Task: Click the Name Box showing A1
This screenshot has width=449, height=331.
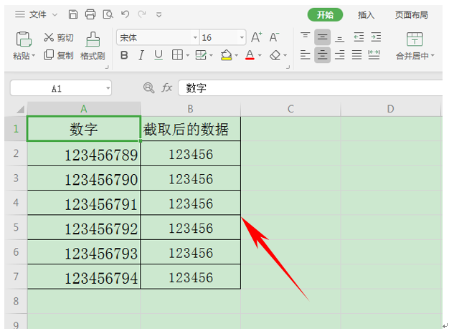Action: coord(61,88)
